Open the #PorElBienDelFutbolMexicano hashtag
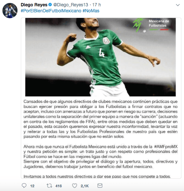Image resolution: width=184 pixels, height=191 pixels. [51, 11]
